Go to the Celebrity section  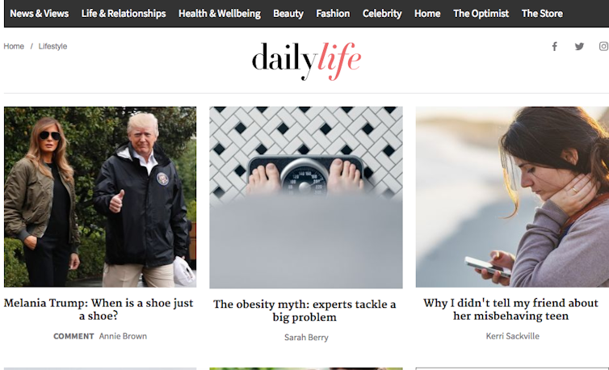click(x=382, y=14)
